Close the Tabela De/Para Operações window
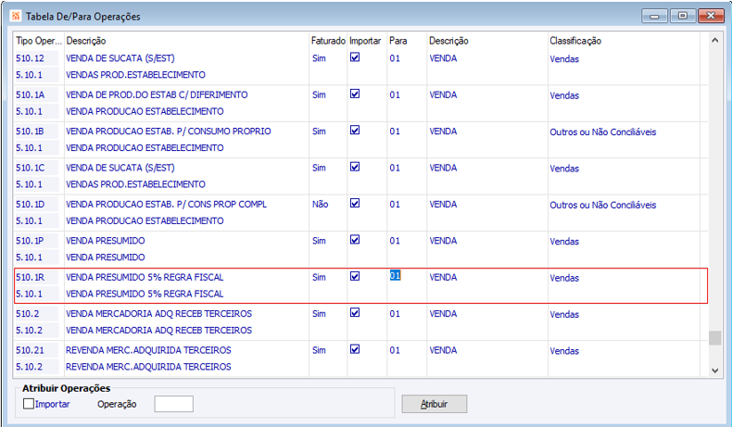 tap(711, 16)
